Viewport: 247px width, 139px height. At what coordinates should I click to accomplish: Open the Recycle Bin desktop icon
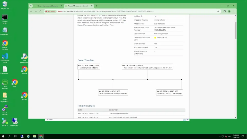click(5, 5)
